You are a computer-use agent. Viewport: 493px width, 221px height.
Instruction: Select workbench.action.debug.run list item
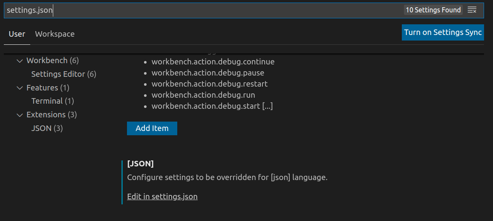(x=203, y=95)
